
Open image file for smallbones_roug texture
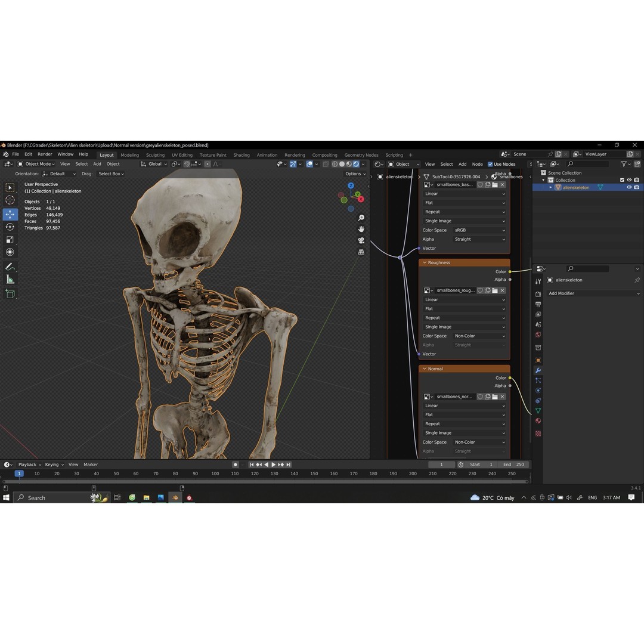coord(495,290)
